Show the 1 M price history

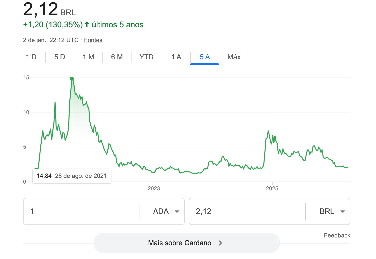pos(88,57)
